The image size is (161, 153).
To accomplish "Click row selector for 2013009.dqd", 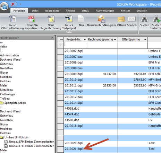I will click(60, 74).
